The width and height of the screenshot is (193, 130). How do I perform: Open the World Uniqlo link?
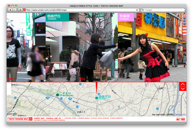[84, 118]
